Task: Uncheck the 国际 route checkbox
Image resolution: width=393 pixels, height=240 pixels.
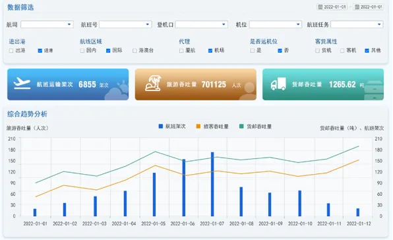Action: pos(108,51)
